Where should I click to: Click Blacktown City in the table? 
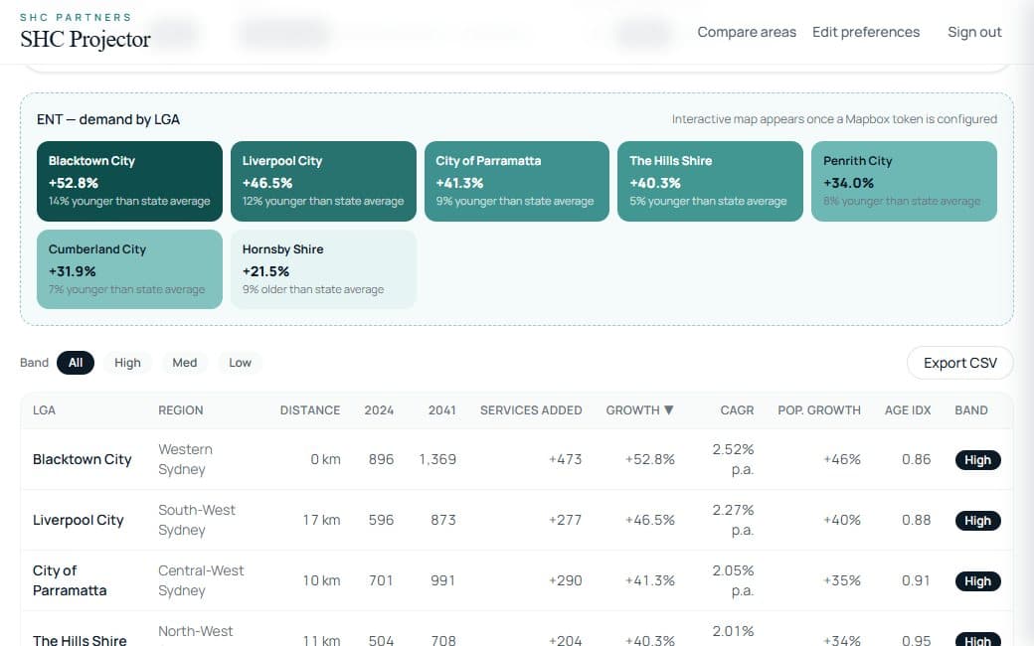(x=83, y=459)
